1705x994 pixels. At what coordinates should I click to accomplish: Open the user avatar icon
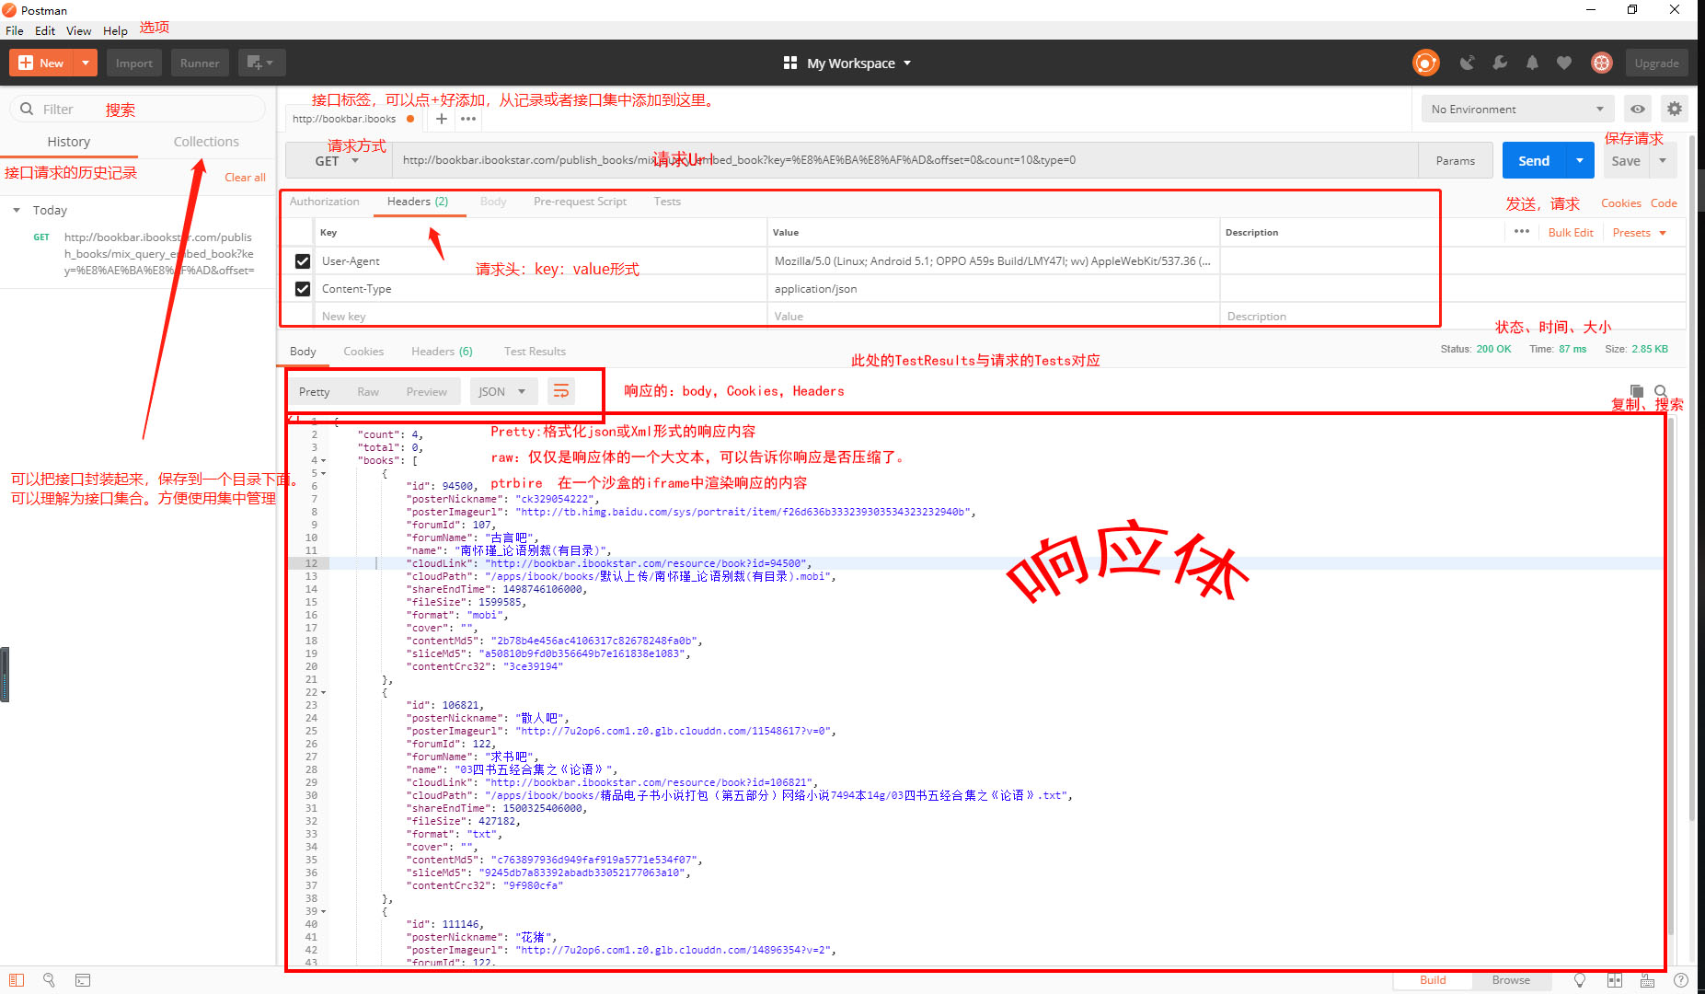(1602, 63)
